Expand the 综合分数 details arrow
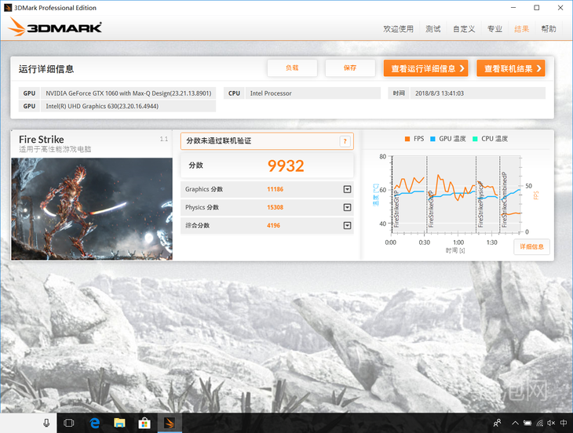Screen dimensions: 573x433 coord(347,226)
